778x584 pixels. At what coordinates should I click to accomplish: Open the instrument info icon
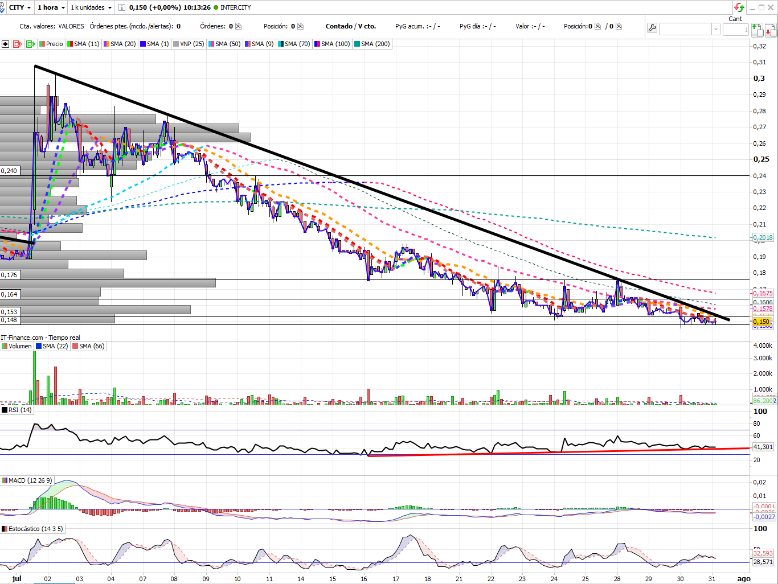[122, 7]
